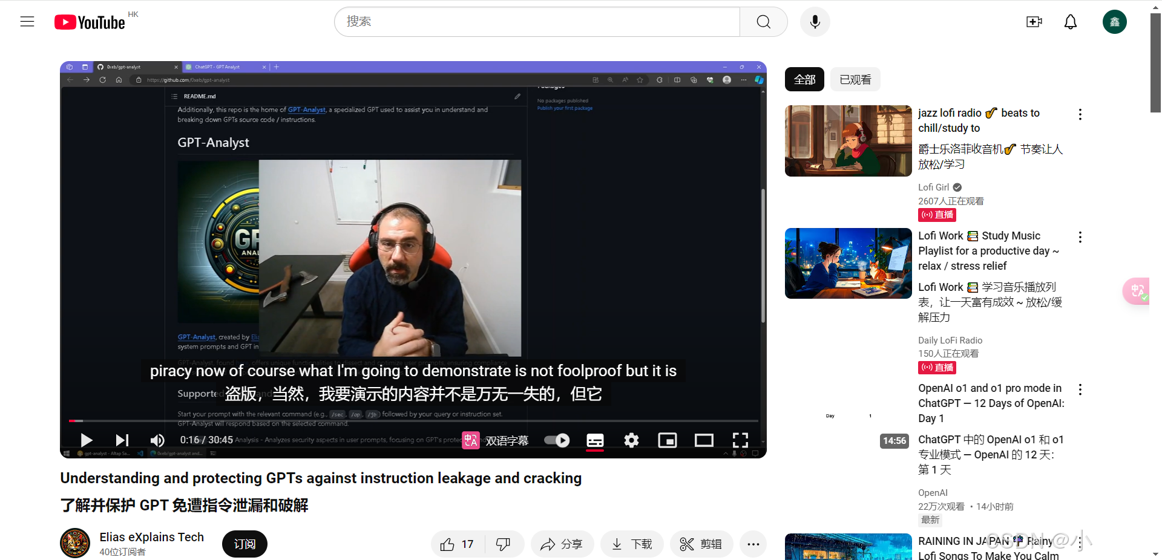Open the jazz lofi radio thumbnail

(x=848, y=141)
